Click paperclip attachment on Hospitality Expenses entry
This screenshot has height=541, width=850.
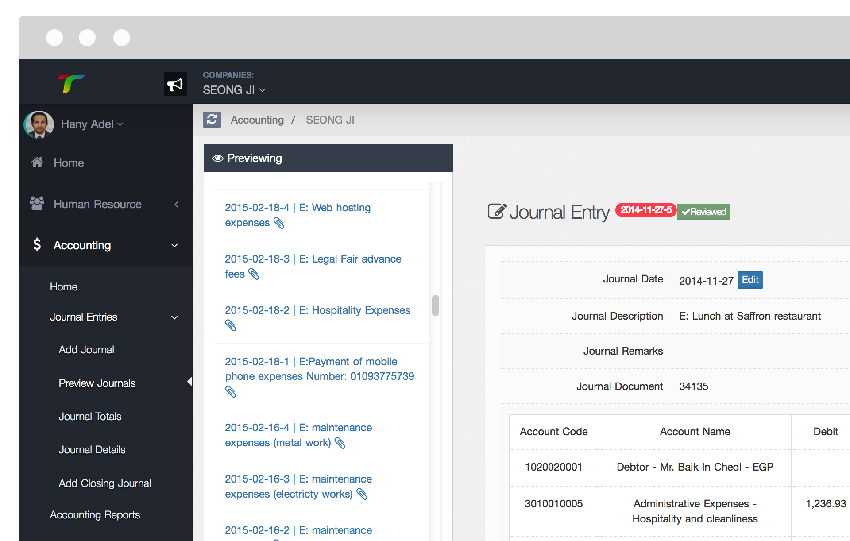(x=231, y=326)
